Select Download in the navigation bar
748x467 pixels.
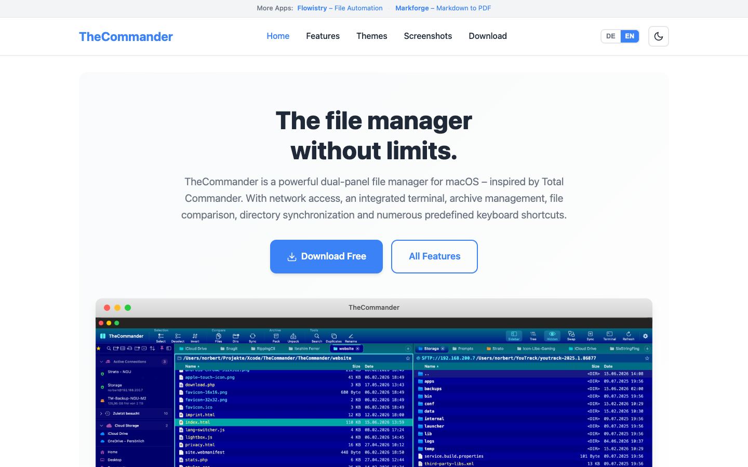click(488, 36)
